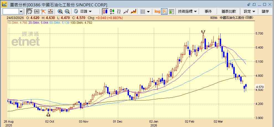This screenshot has height=127, width=274.
Task: Click the 03 Nov date axis label
Action: [84, 121]
